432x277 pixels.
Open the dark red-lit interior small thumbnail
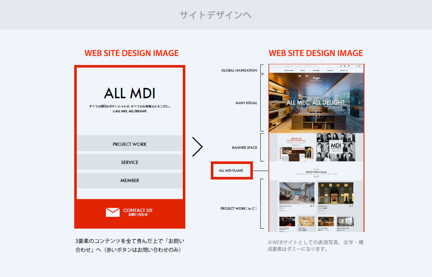(287, 221)
